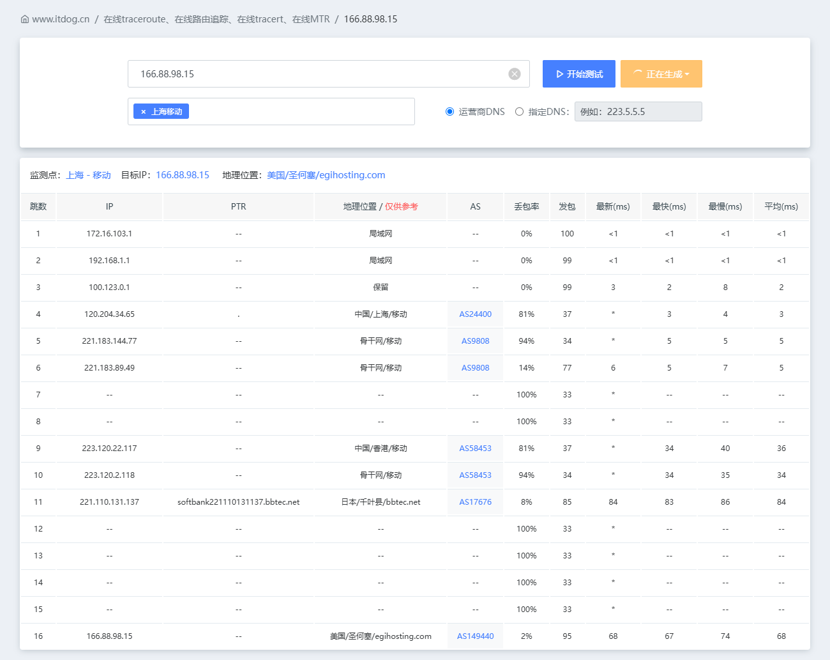Click the 上海 - 移动 monitoring point link
Screen dimensions: 830x660
pyautogui.click(x=89, y=175)
